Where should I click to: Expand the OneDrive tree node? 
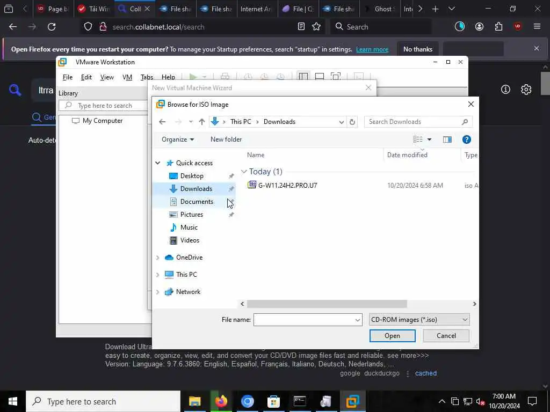[x=158, y=257]
